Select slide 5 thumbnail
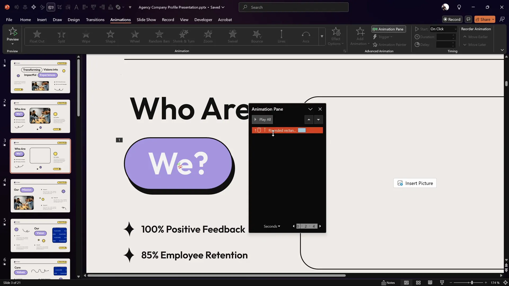 [x=40, y=235]
